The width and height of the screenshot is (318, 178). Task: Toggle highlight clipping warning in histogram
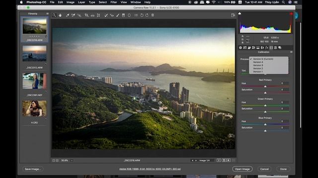pyautogui.click(x=291, y=13)
